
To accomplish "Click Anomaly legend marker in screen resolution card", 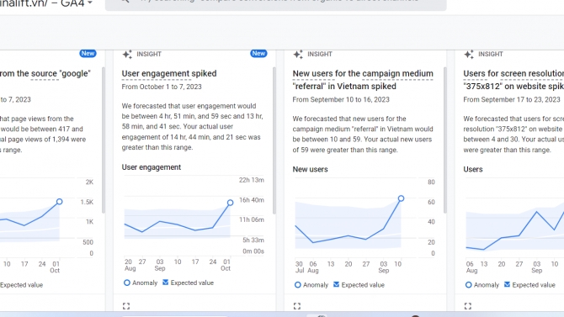I will (468, 285).
